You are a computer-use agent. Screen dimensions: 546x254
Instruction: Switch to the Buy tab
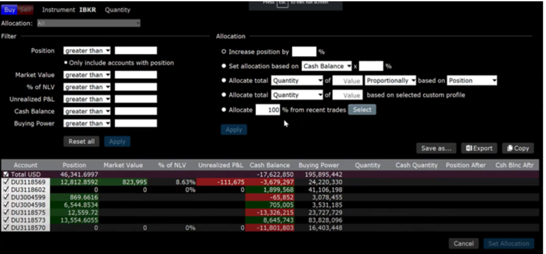[x=10, y=10]
